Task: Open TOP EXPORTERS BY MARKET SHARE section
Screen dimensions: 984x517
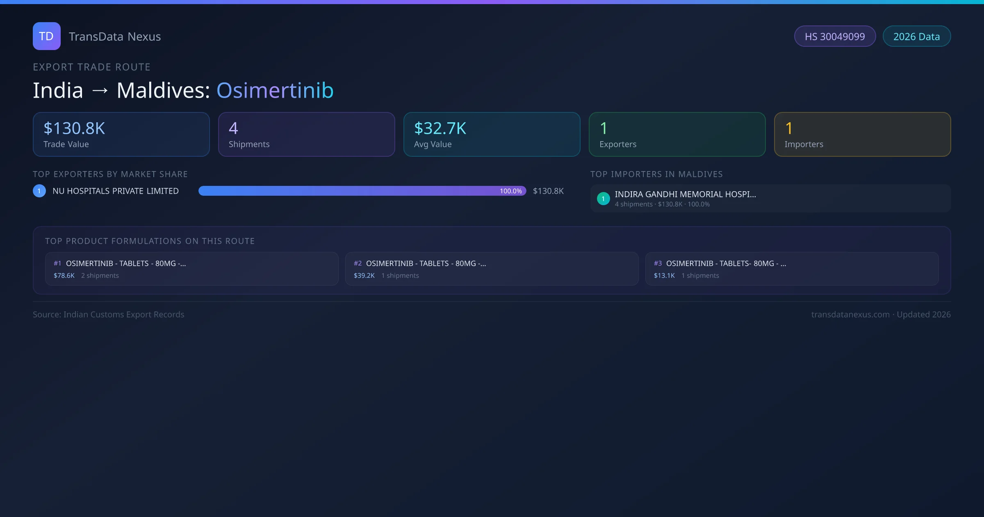Action: click(x=110, y=174)
